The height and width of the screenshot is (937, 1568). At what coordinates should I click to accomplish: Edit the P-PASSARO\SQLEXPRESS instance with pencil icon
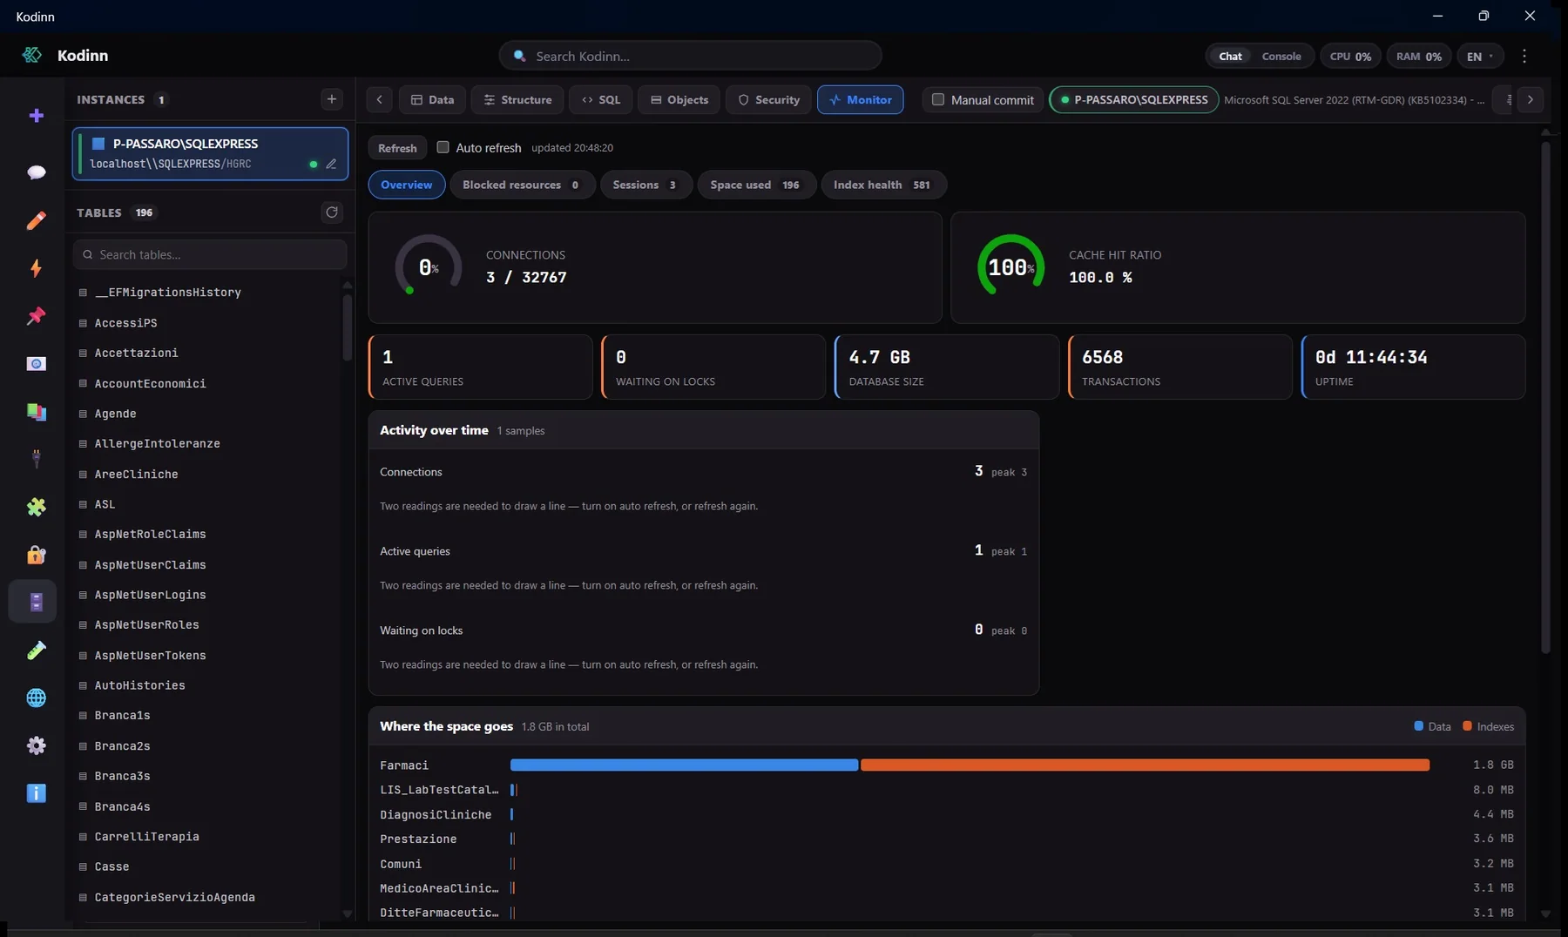pos(331,164)
